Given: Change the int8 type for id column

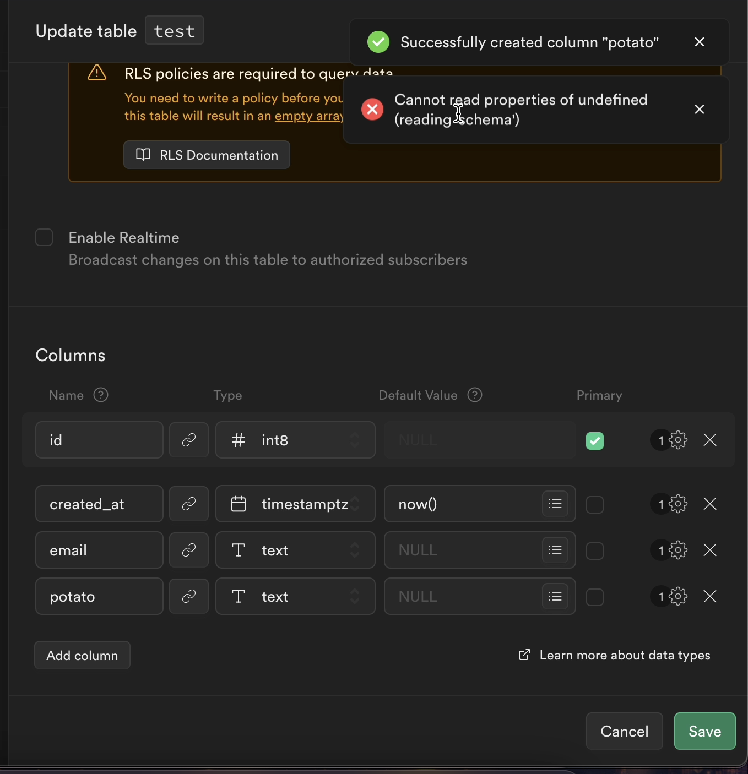Looking at the screenshot, I should point(295,440).
